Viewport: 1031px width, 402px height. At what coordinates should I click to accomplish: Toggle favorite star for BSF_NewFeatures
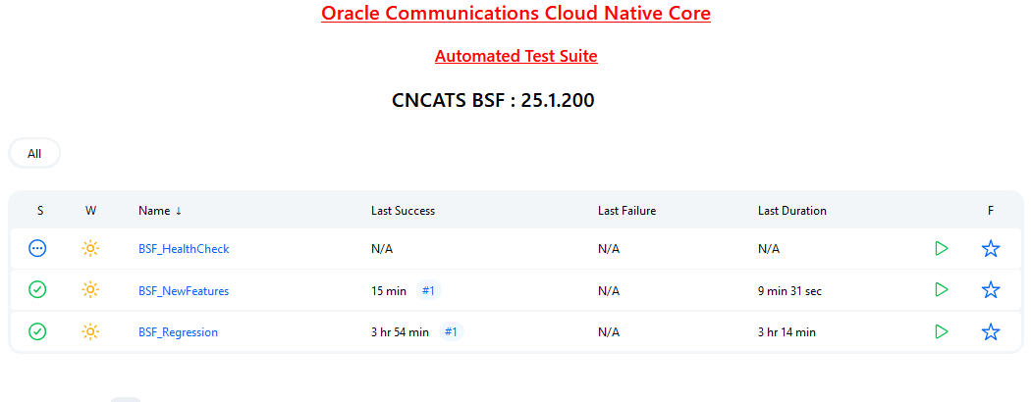tap(990, 289)
